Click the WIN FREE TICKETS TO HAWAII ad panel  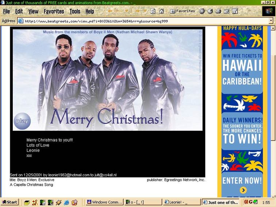(x=242, y=71)
